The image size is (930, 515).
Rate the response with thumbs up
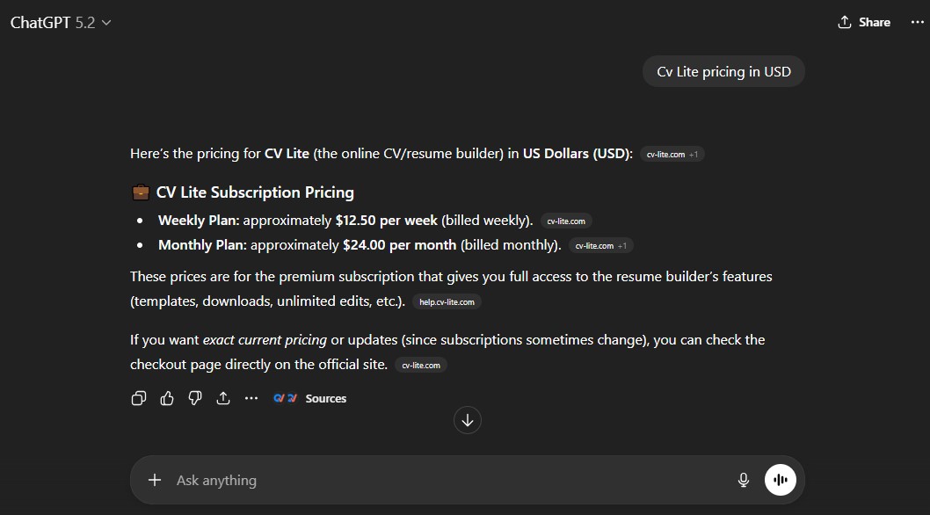pyautogui.click(x=167, y=398)
